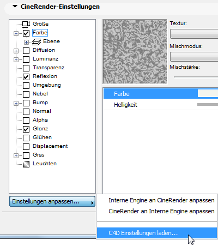Select the Helligkeit row in parameter list
Viewport: 218px width, 246px height.
(161, 105)
